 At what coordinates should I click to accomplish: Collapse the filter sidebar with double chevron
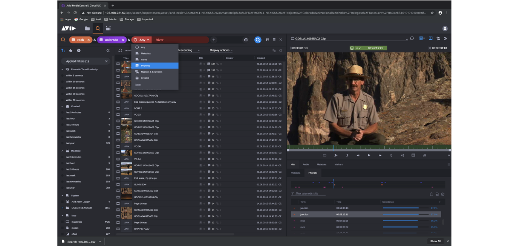pyautogui.click(x=108, y=50)
